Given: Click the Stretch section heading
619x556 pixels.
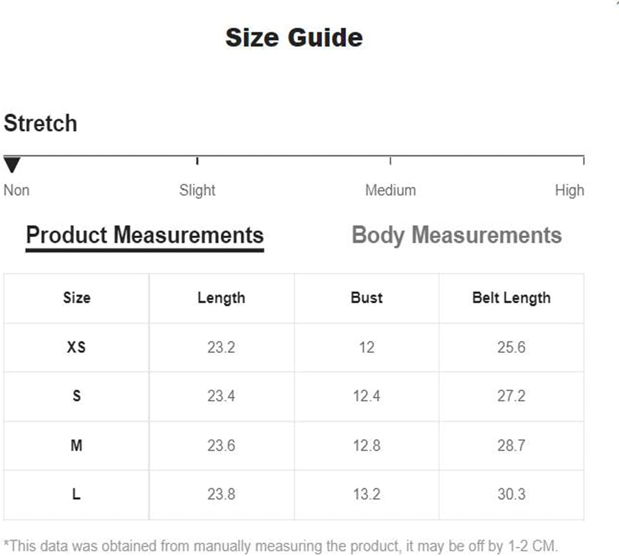Looking at the screenshot, I should pyautogui.click(x=41, y=123).
